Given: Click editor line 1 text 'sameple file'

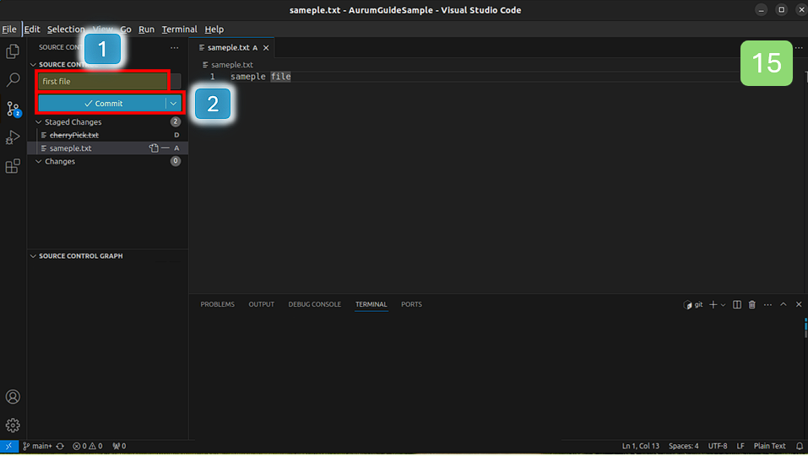Looking at the screenshot, I should pyautogui.click(x=261, y=77).
